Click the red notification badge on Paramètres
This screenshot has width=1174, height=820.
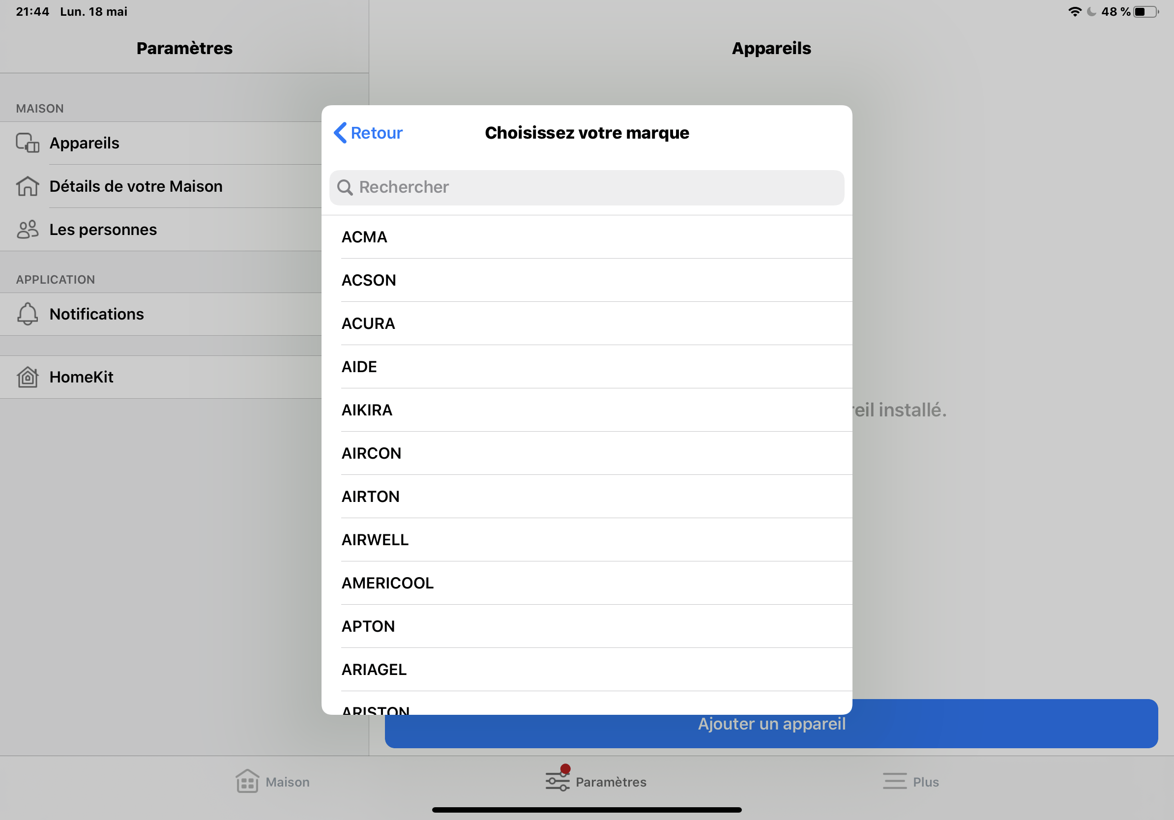pos(565,768)
